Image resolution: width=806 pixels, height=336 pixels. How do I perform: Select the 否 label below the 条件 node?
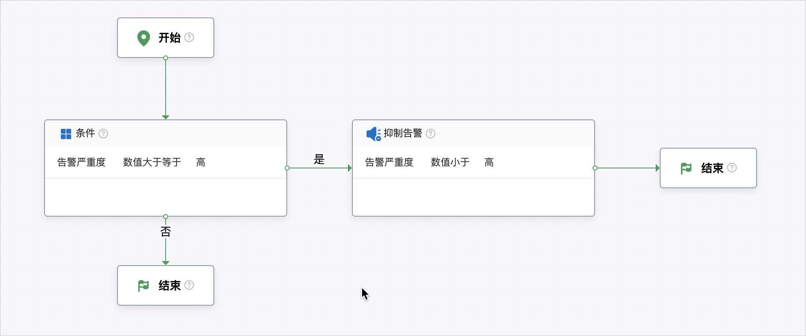point(166,231)
